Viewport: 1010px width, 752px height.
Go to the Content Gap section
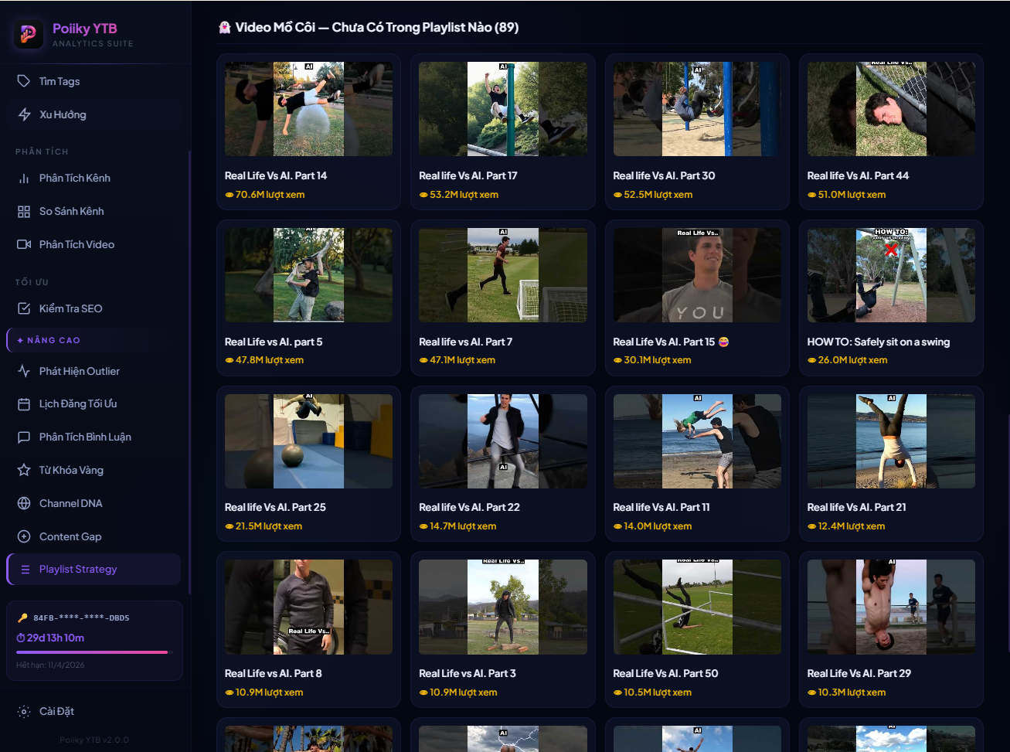click(x=70, y=536)
